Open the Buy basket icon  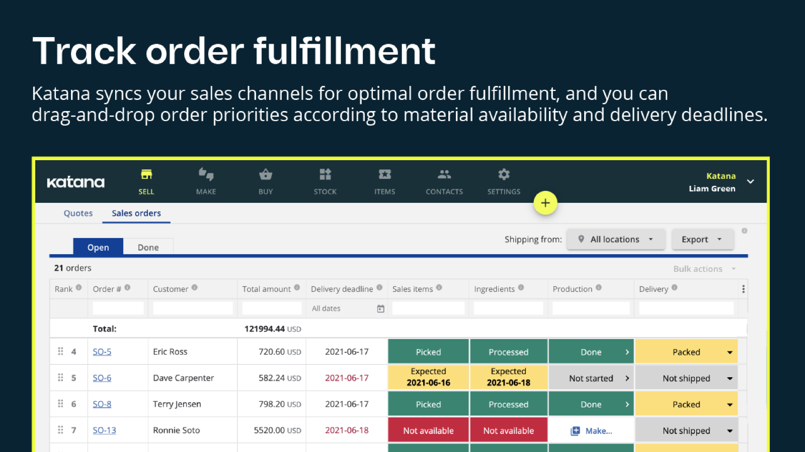coord(266,175)
